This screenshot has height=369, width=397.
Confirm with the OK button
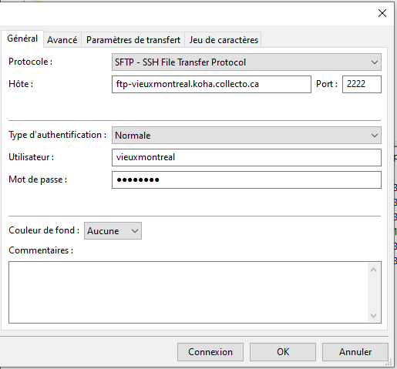point(283,352)
